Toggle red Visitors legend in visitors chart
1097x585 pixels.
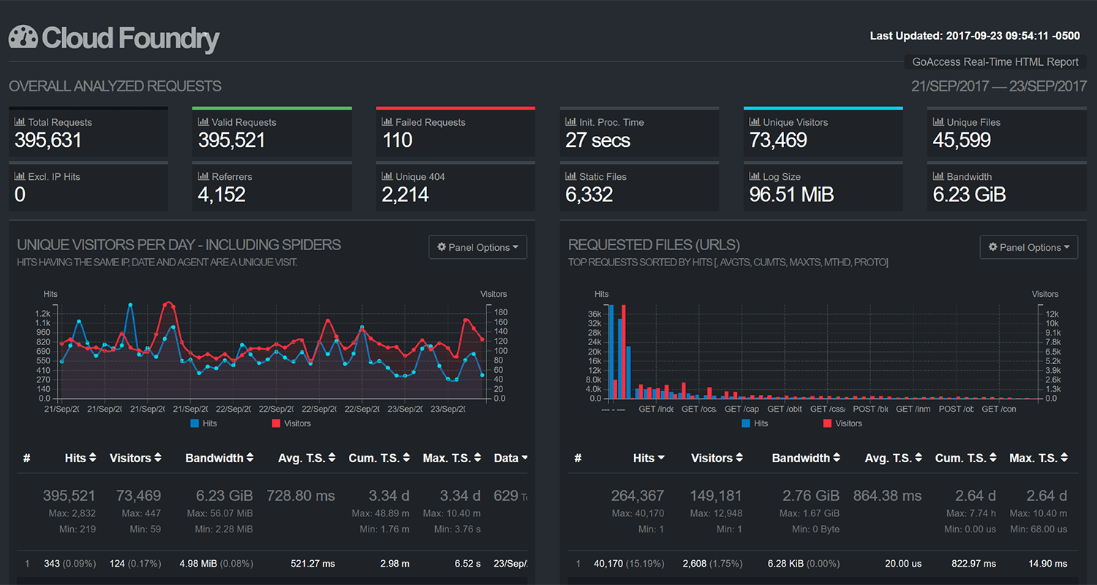coord(291,423)
